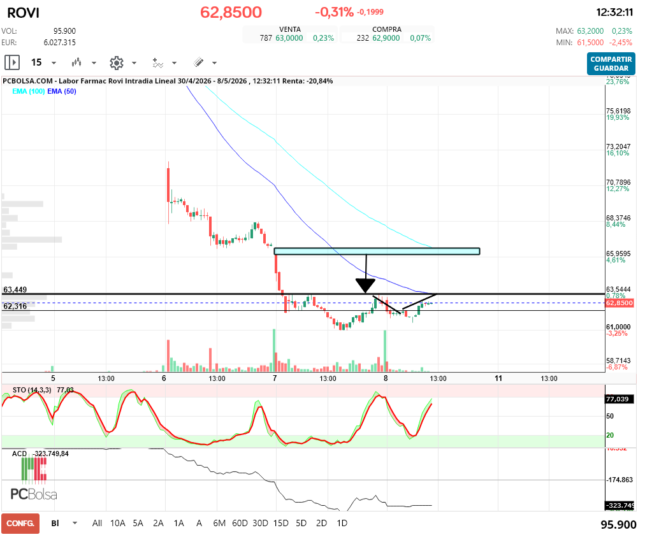
Task: Select the indicators tool icon
Action: click(x=158, y=62)
